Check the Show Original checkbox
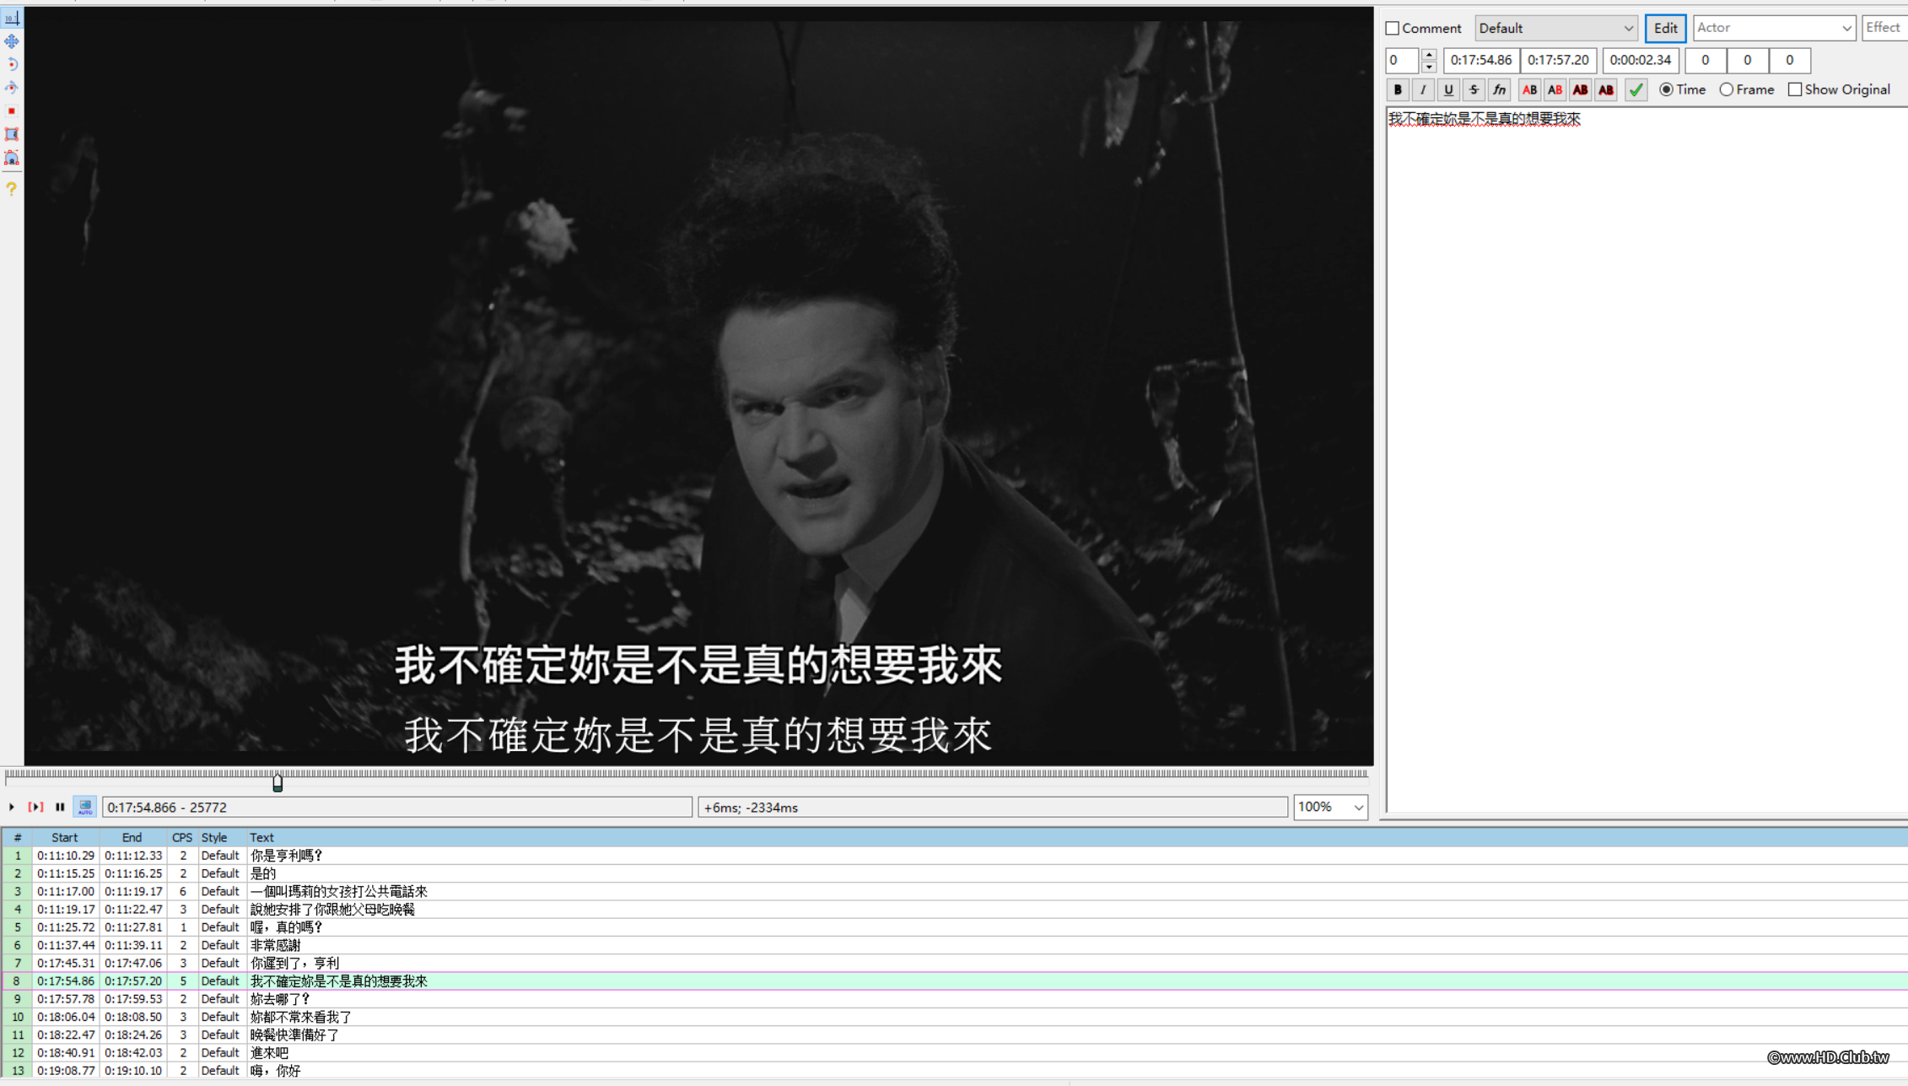The width and height of the screenshot is (1908, 1086). coord(1795,89)
